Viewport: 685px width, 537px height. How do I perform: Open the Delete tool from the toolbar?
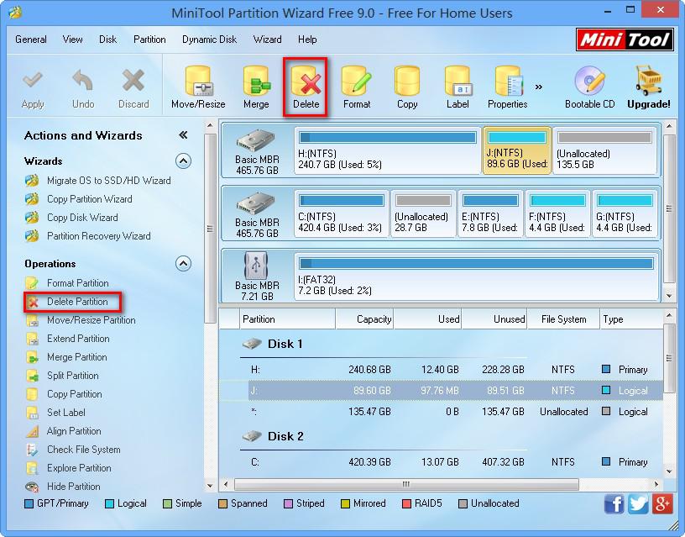tap(306, 84)
